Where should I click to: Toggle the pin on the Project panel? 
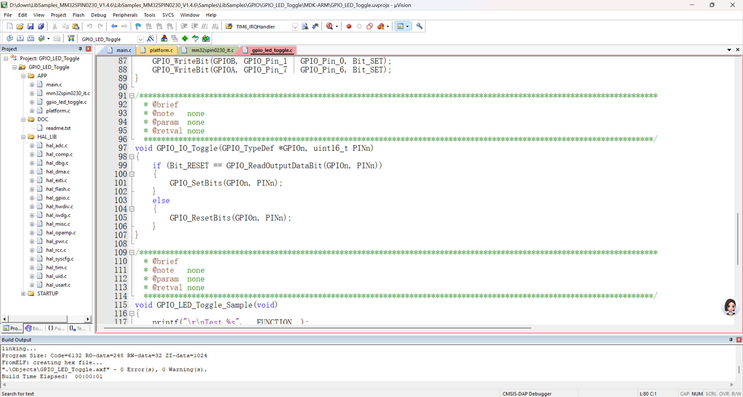click(80, 49)
